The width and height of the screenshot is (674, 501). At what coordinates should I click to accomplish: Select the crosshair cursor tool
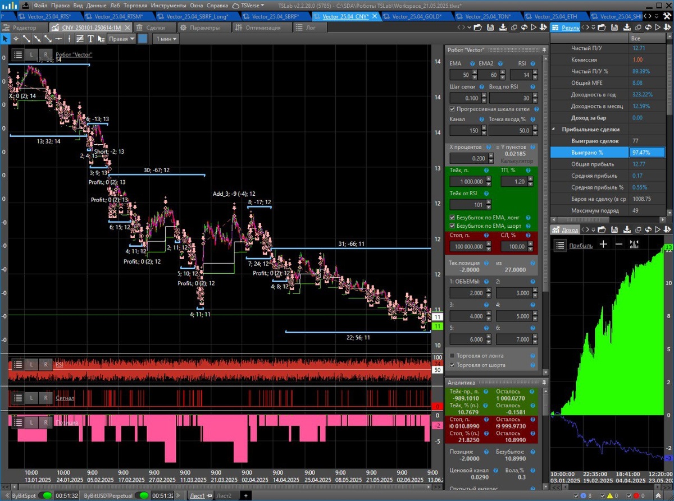tap(16, 39)
